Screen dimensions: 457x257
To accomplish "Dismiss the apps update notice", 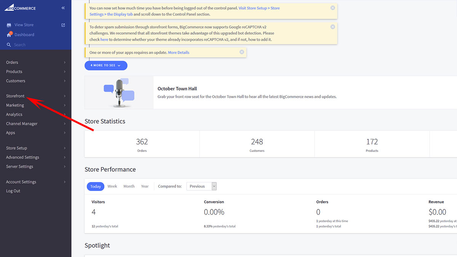I will click(242, 52).
